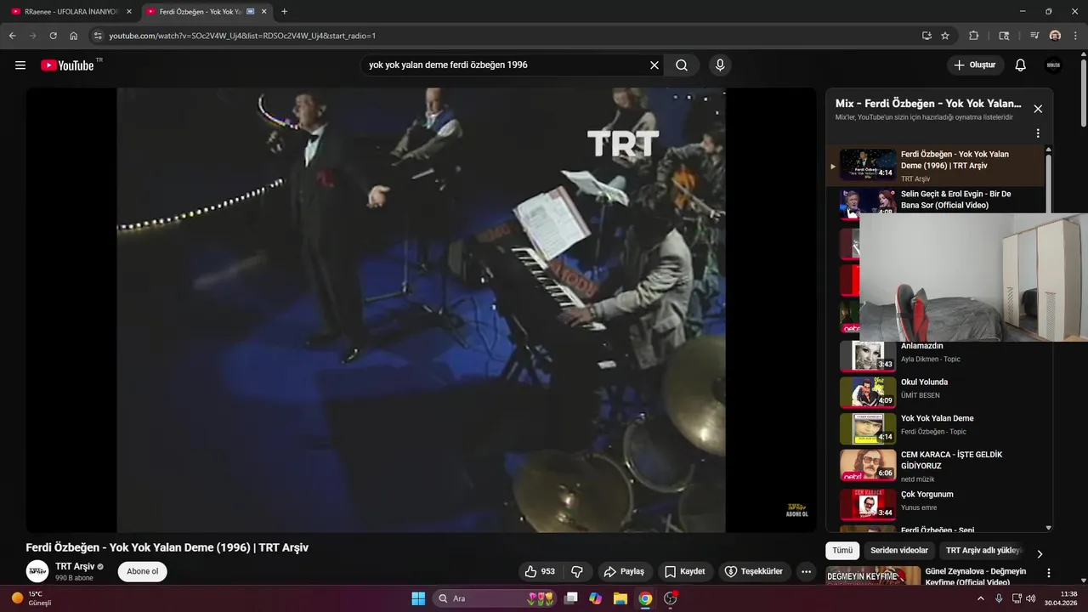
Task: Open YouTube notifications bell
Action: coord(1021,65)
